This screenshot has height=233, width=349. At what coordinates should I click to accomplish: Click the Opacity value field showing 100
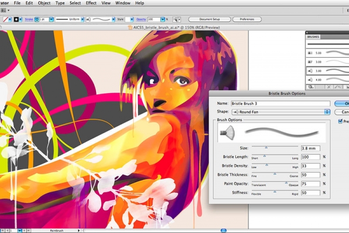click(x=154, y=20)
